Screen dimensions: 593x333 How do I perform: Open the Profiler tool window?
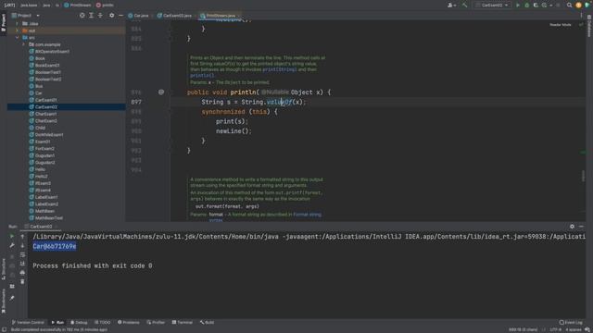[x=156, y=323]
